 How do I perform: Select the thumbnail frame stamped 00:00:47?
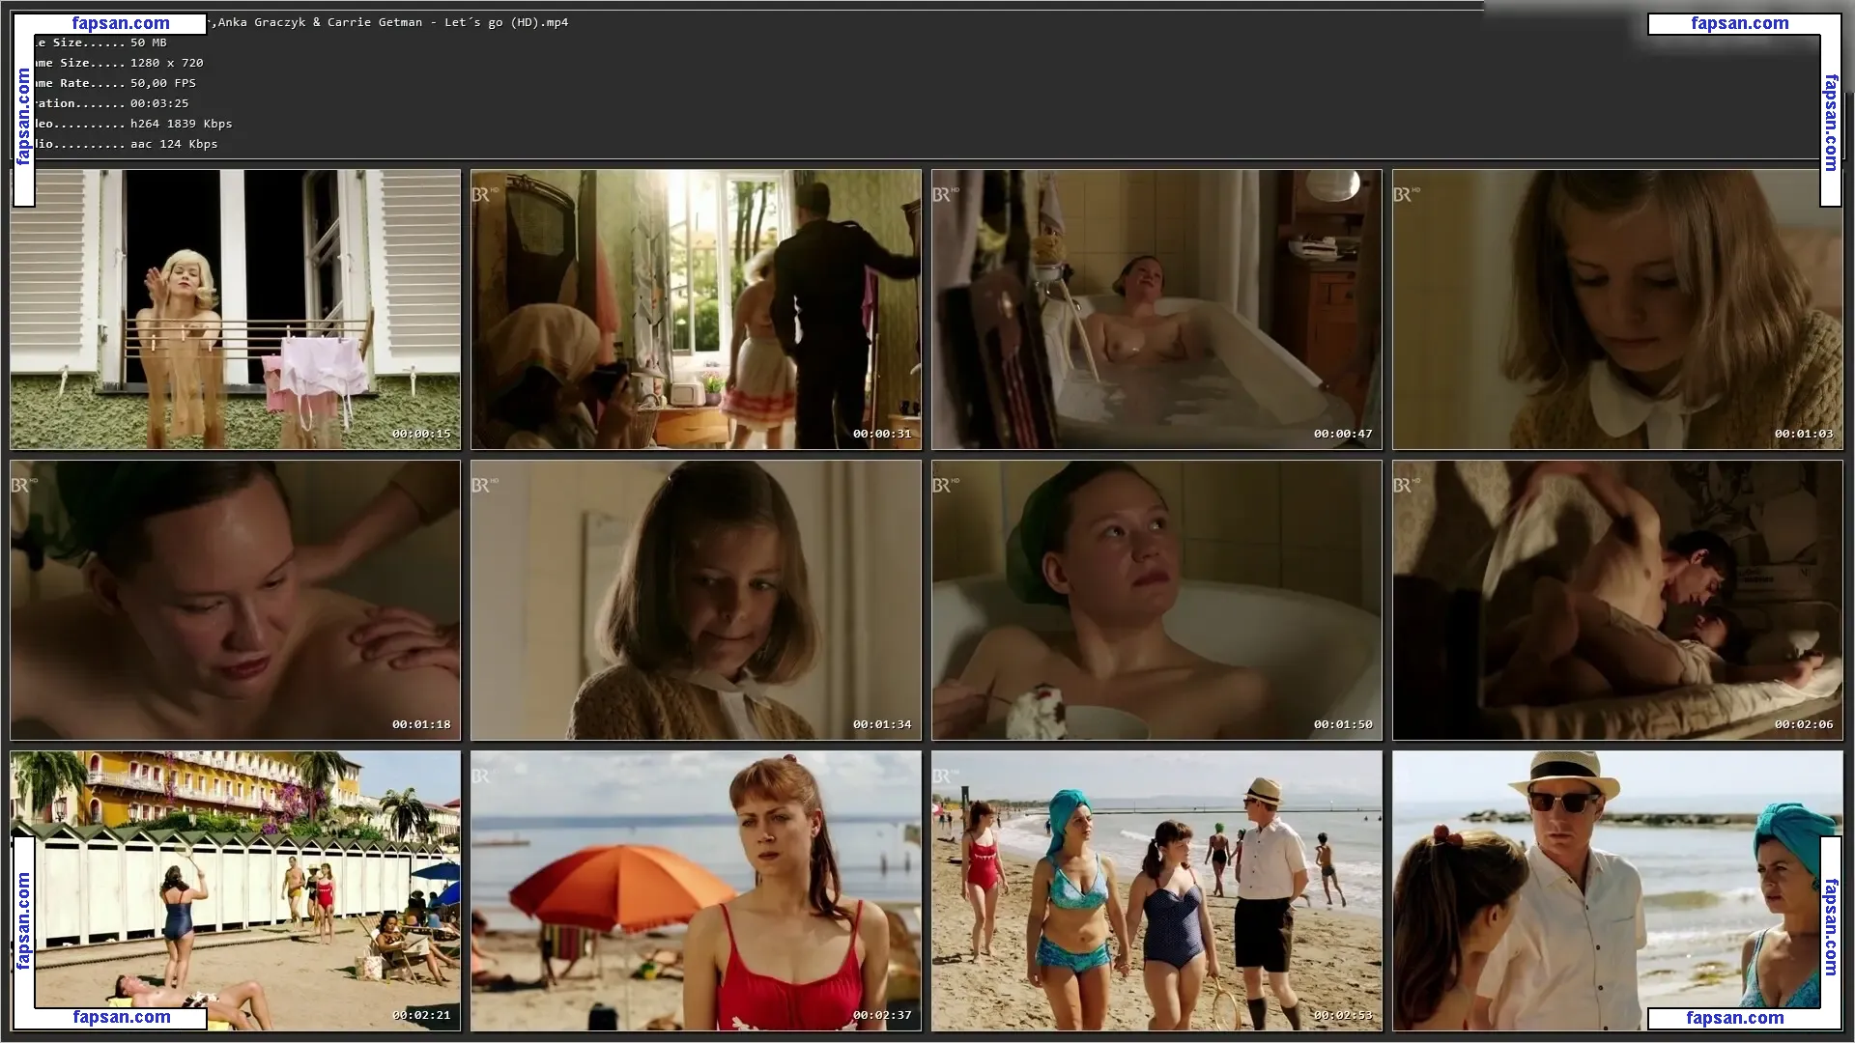coord(1156,309)
